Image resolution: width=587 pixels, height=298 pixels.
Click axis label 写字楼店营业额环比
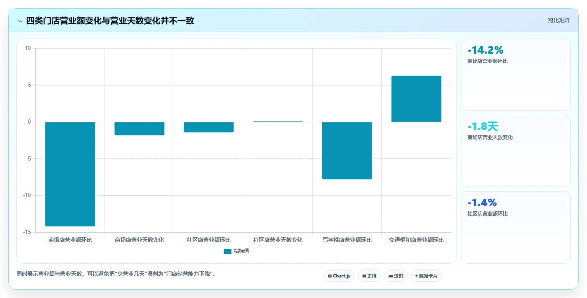click(x=347, y=240)
